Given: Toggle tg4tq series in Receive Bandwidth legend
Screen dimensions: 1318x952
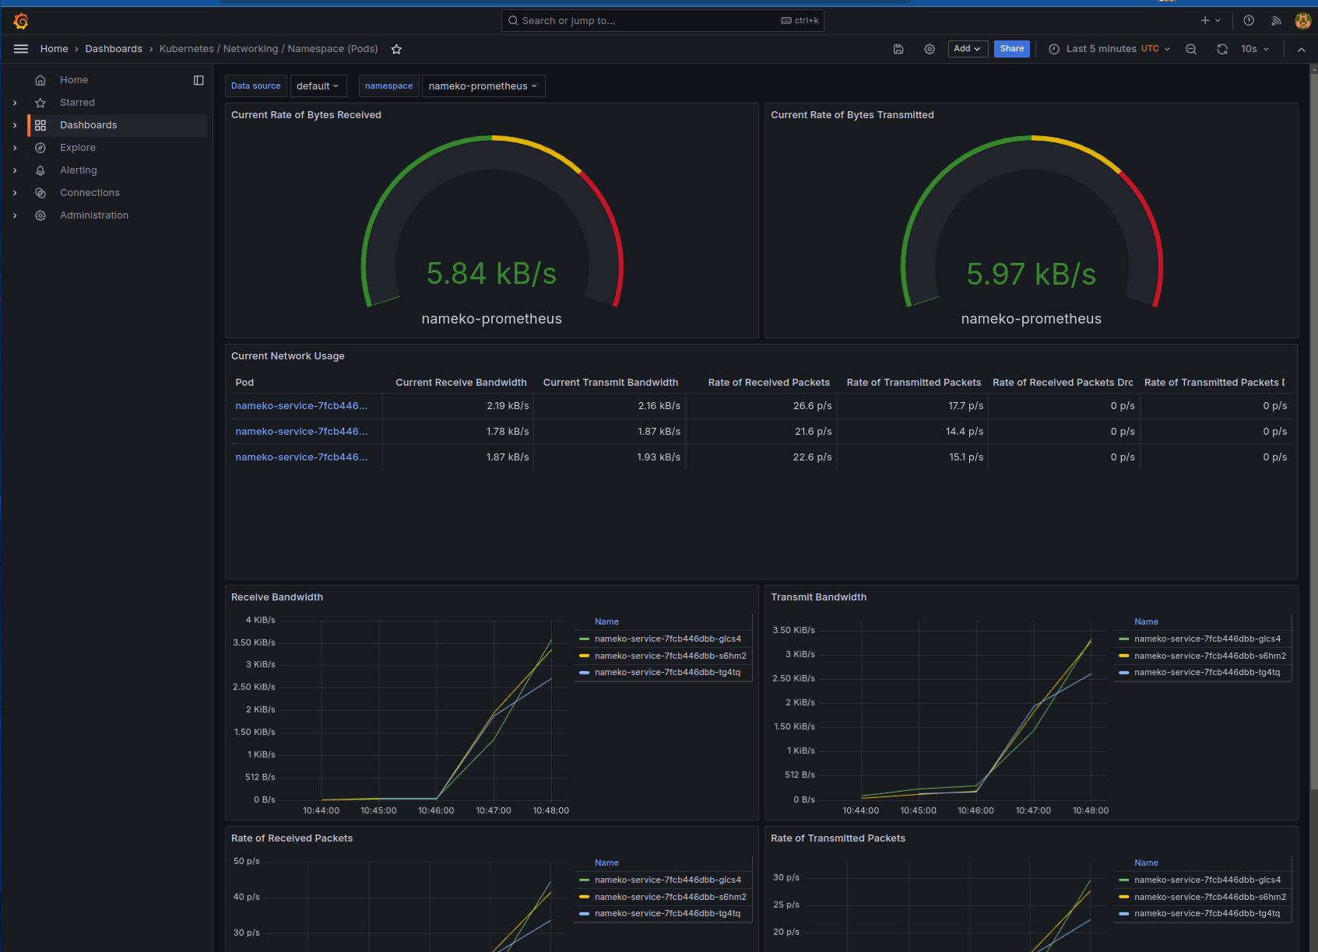Looking at the screenshot, I should [x=667, y=673].
